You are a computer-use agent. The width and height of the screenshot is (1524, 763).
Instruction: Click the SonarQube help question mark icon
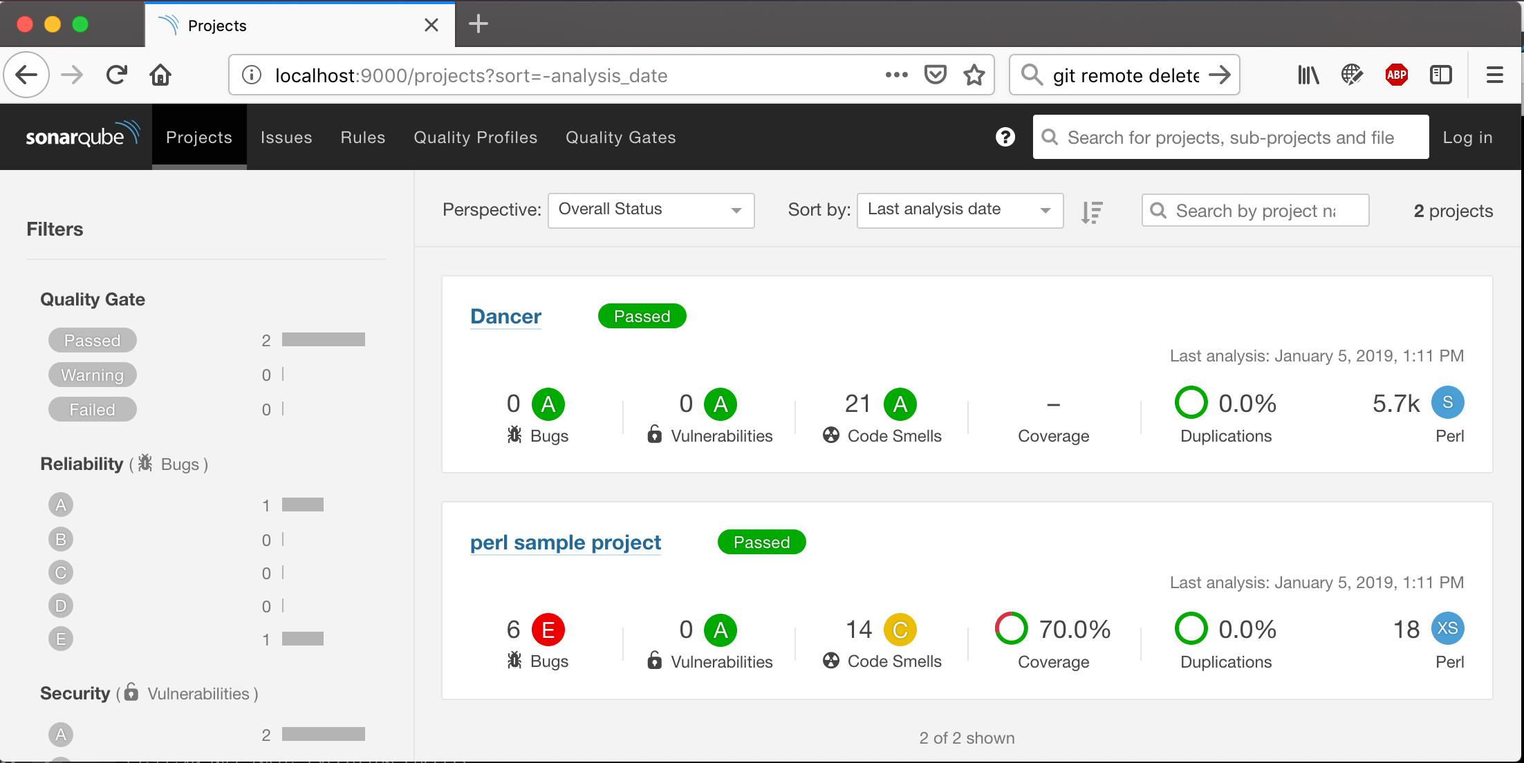click(1005, 137)
